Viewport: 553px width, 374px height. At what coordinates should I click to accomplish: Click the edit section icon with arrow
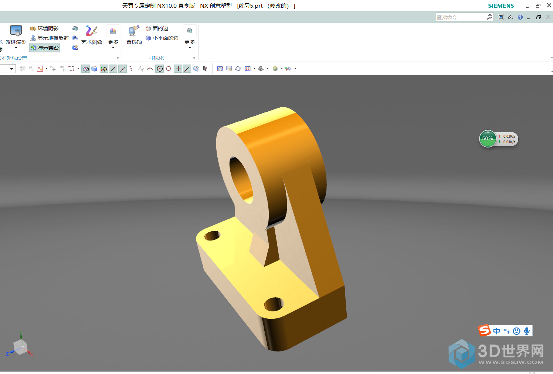(x=288, y=69)
